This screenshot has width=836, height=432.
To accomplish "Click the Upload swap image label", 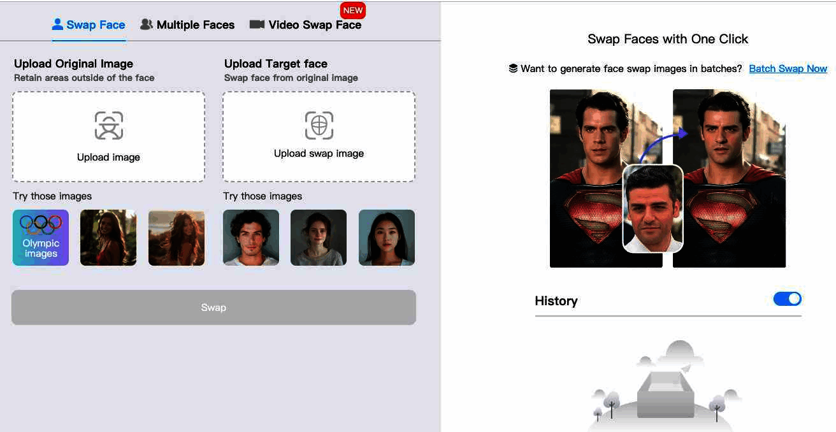I will tap(319, 154).
